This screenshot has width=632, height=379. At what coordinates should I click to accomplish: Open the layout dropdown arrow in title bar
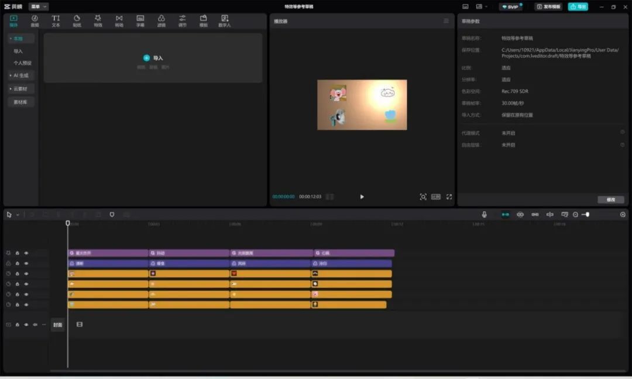click(x=486, y=6)
